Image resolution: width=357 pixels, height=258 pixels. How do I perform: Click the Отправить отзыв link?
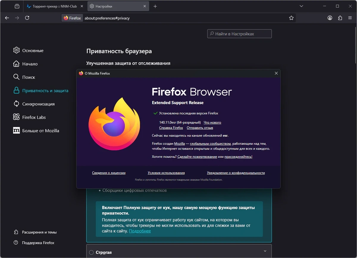tap(200, 128)
